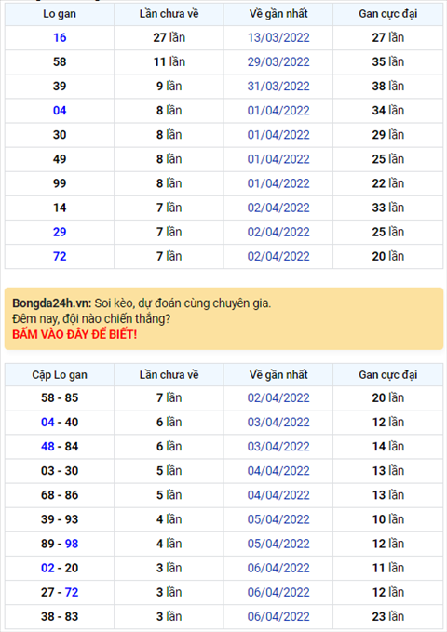Open 02/04/2022 date in single-number row 72
This screenshot has height=632, width=447.
click(278, 256)
